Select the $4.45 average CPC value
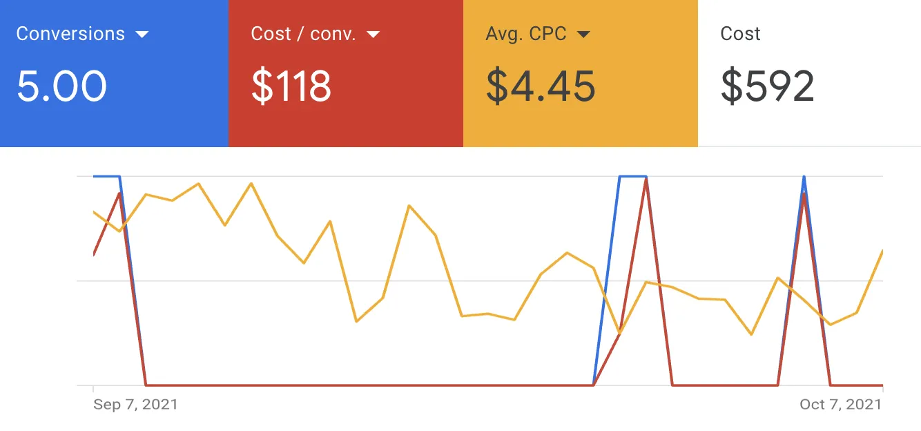 click(x=541, y=86)
